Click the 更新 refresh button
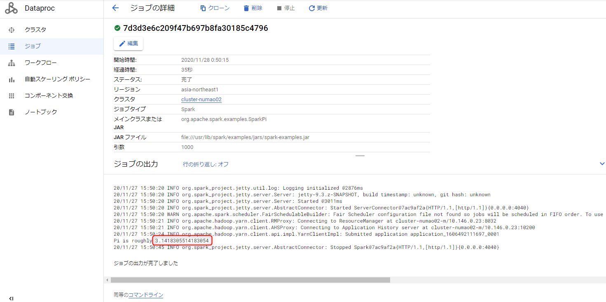The image size is (606, 302). [318, 8]
